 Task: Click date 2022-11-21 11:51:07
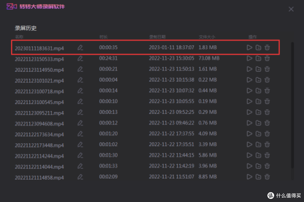(x=171, y=177)
